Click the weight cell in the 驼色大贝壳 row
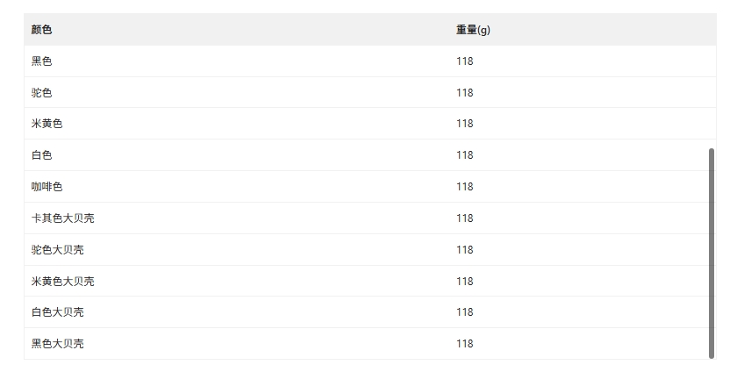737x379 pixels. coord(464,250)
